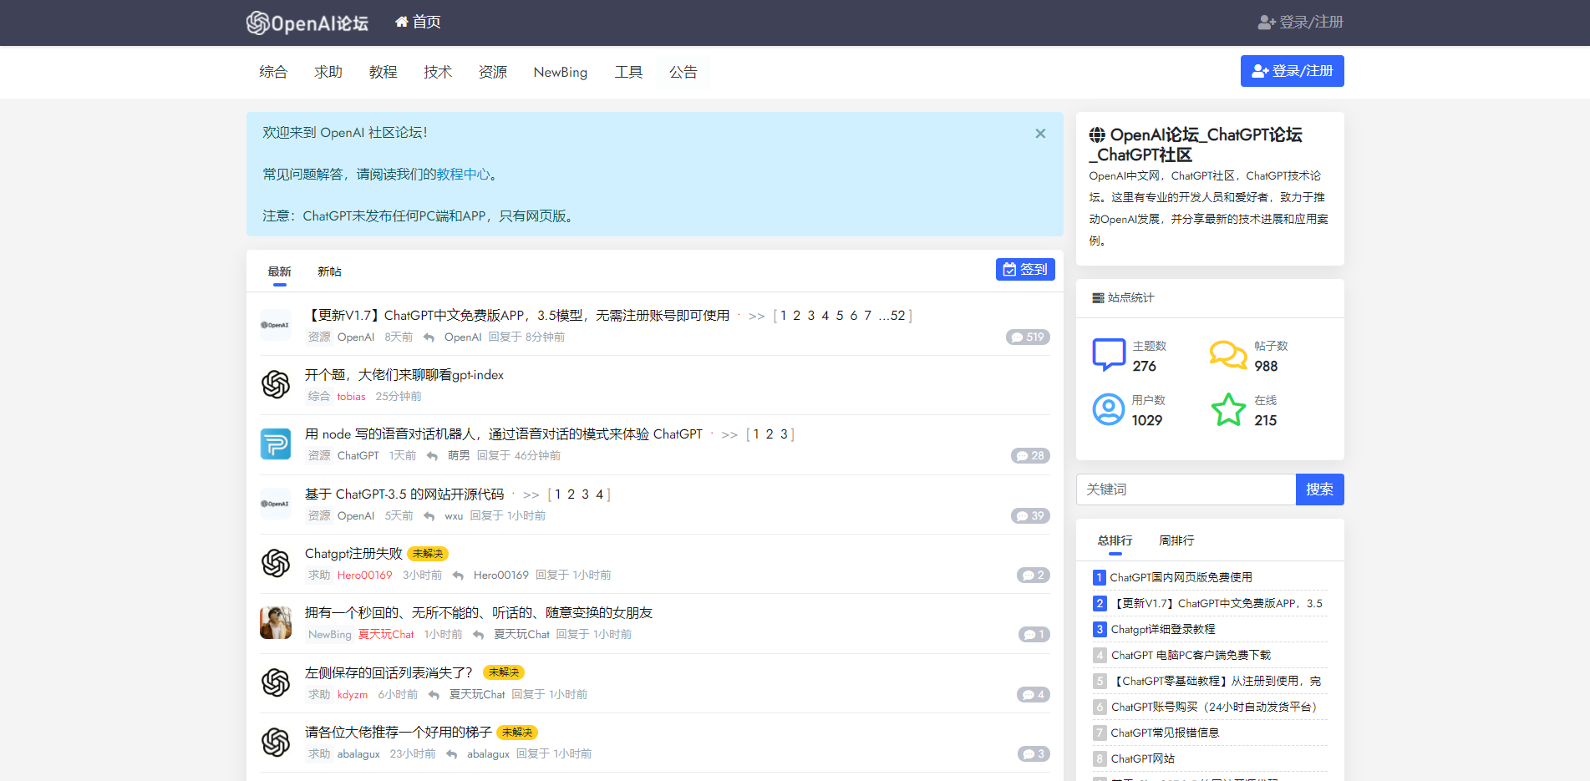Click avatar of 左侧保存的回话列表 post
This screenshot has height=781, width=1590.
(276, 682)
